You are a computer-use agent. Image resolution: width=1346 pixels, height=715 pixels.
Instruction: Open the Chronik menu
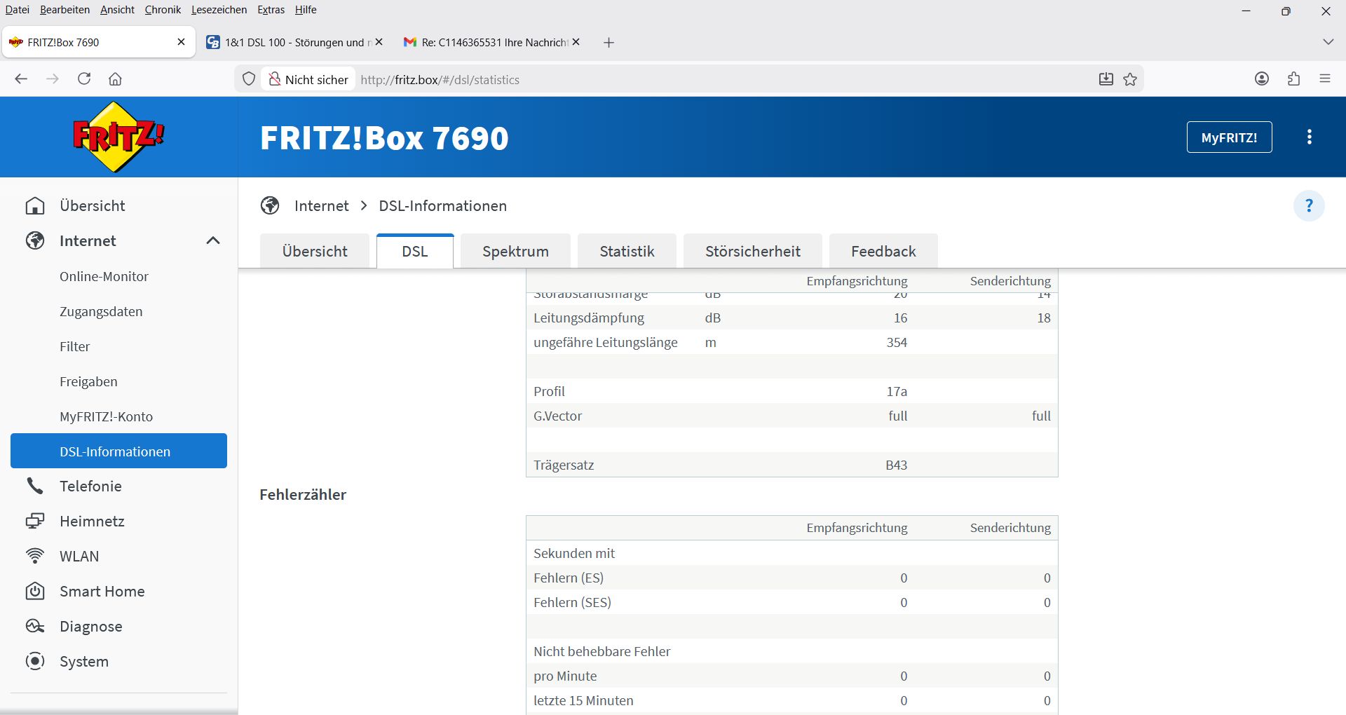point(163,10)
